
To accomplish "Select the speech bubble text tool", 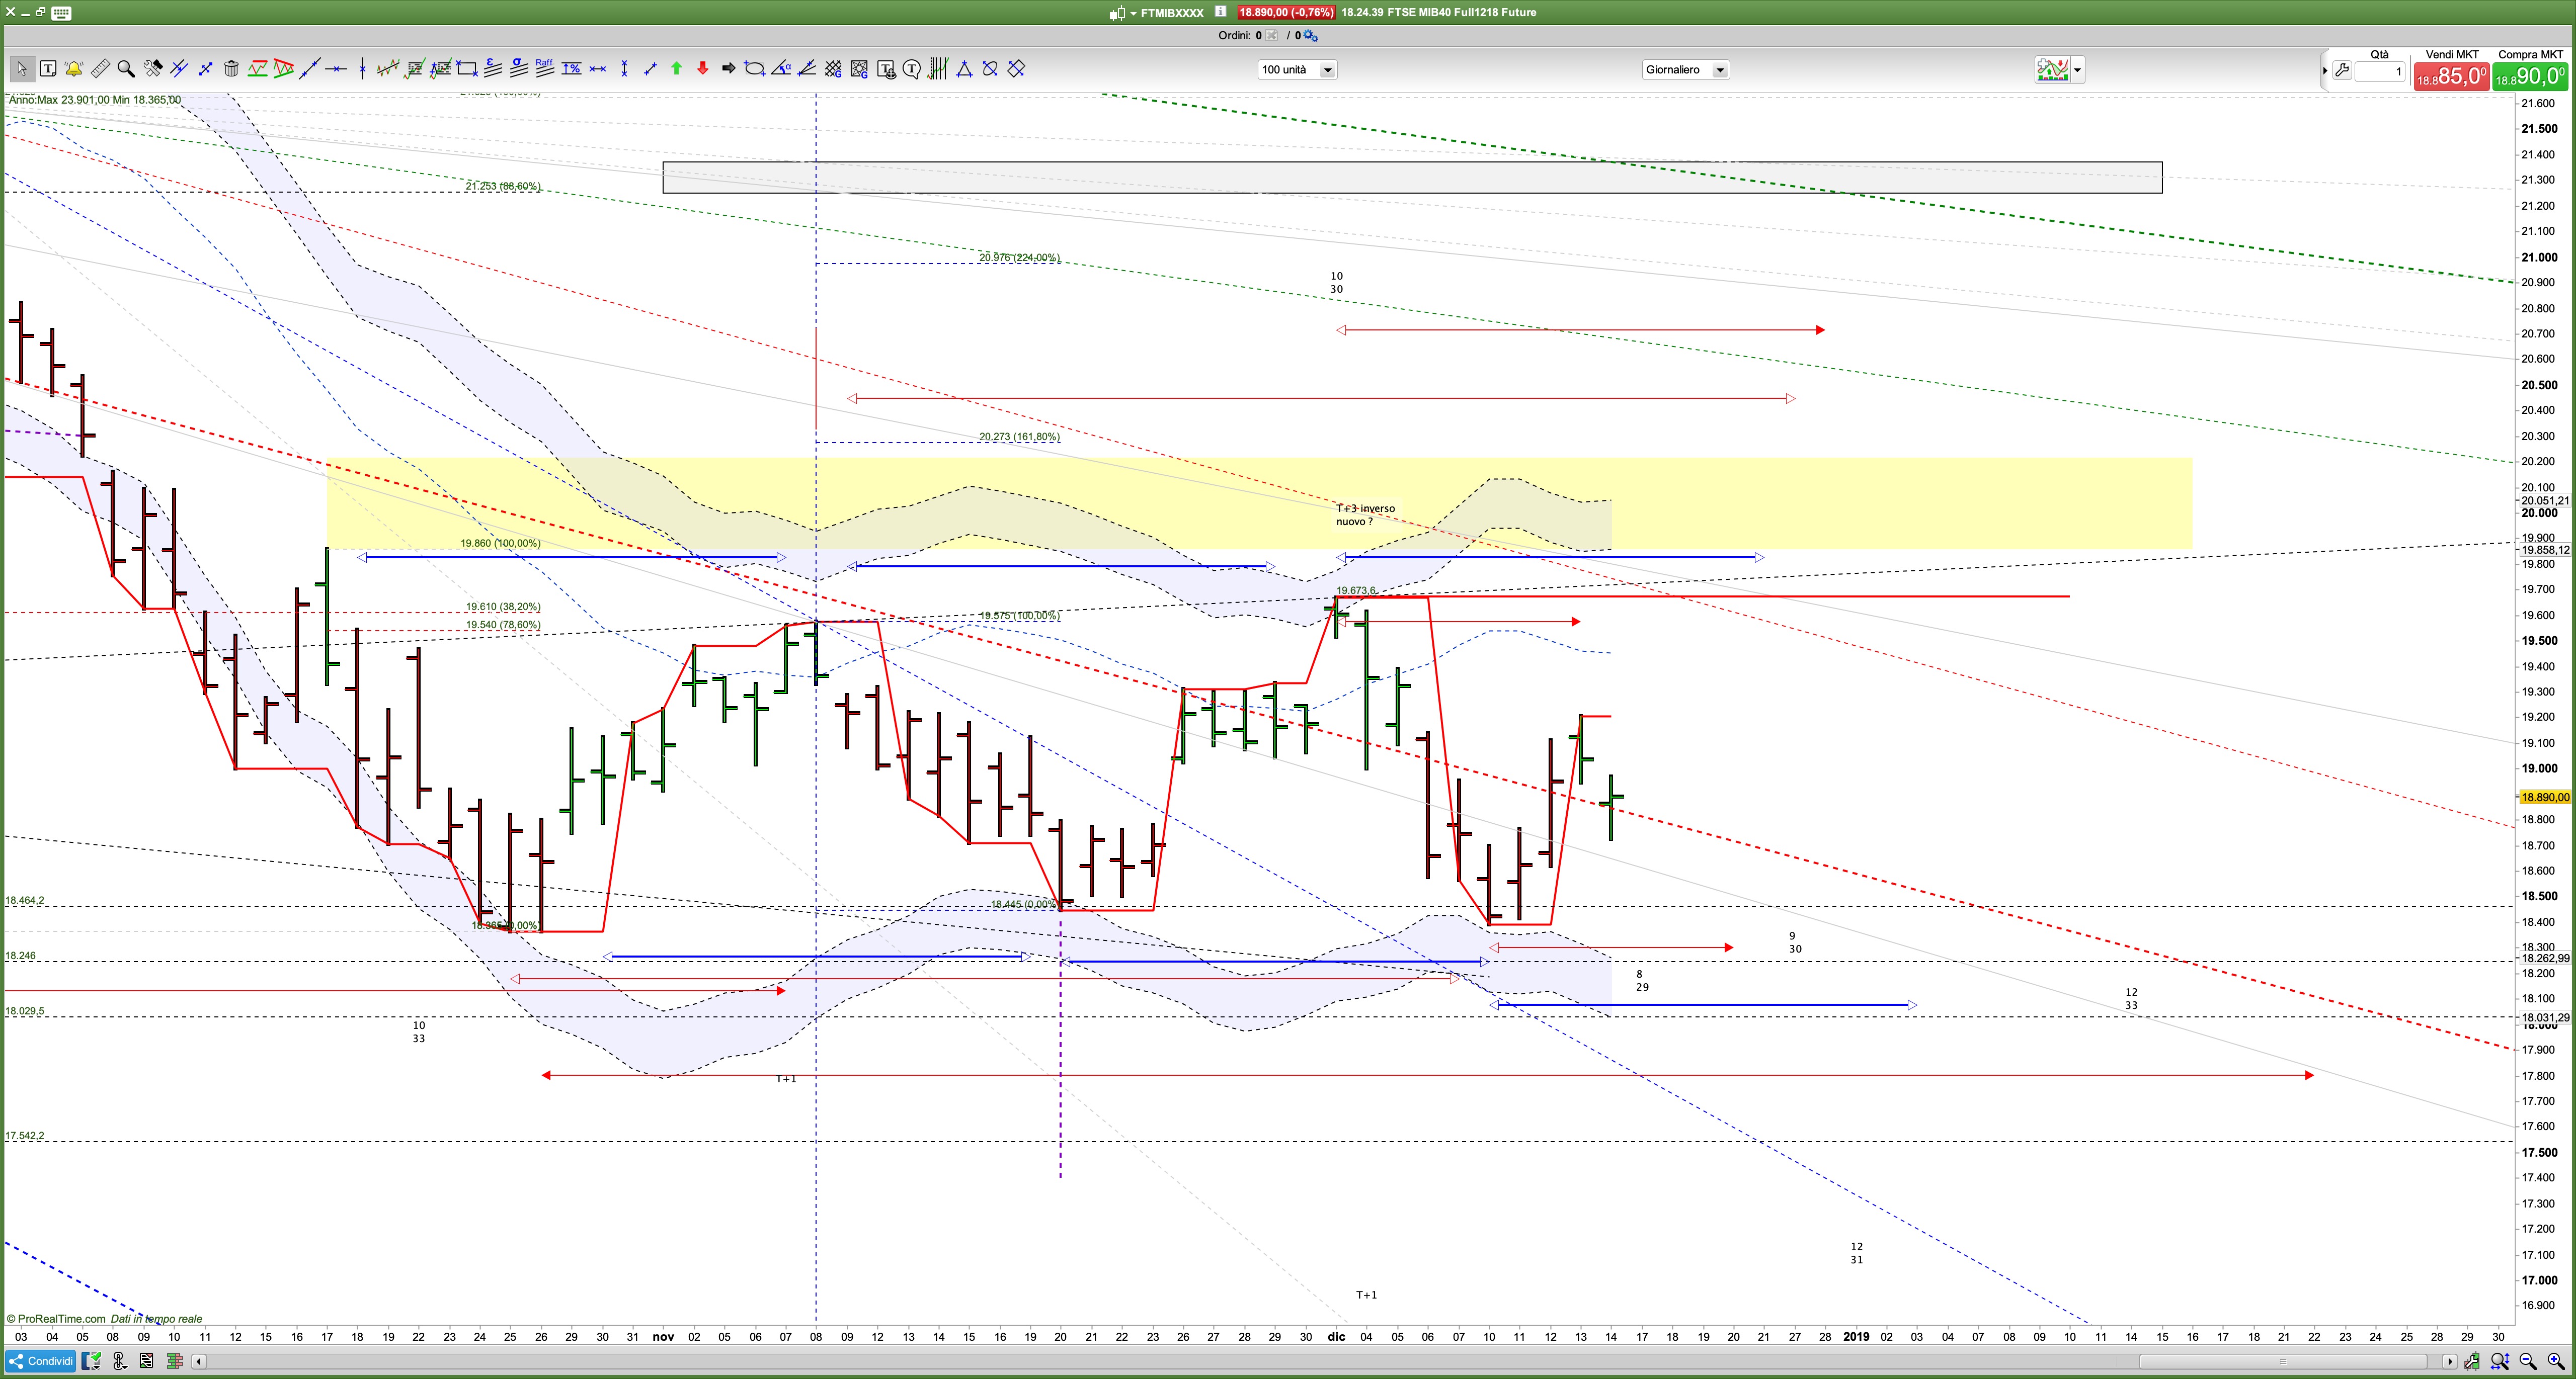I will [x=912, y=69].
